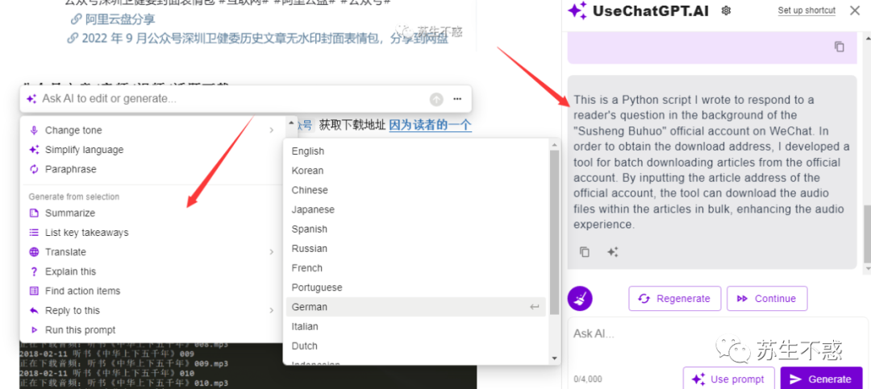Click the UseChatGPT.AI sparkle logo
The image size is (871, 389).
[x=577, y=10]
